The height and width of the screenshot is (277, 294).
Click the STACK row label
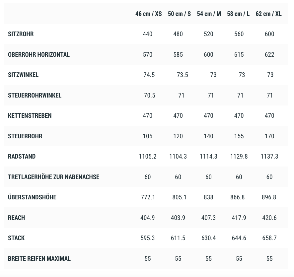point(16,238)
